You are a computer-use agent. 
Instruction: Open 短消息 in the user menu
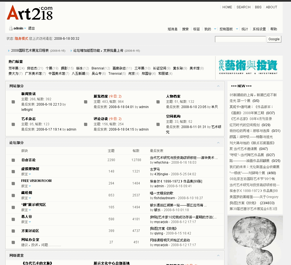pos(173,29)
